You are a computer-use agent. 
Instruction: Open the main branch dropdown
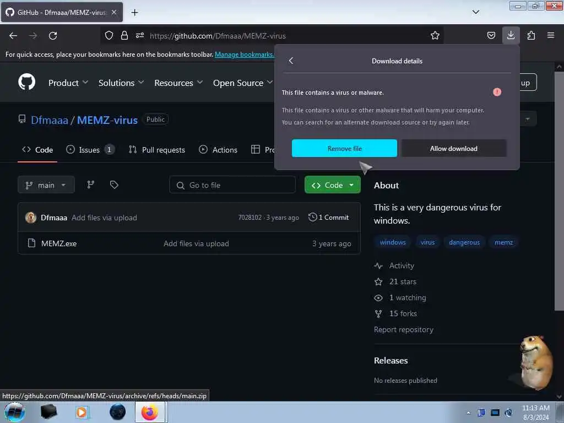tap(46, 185)
